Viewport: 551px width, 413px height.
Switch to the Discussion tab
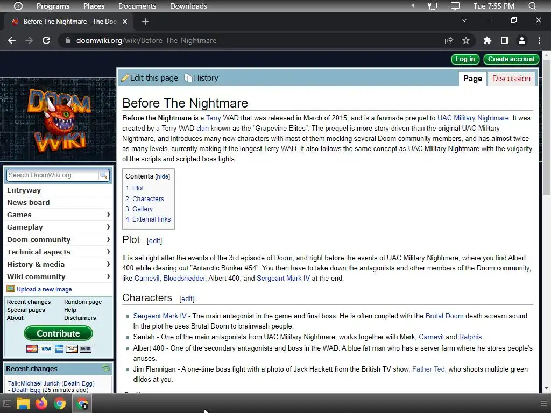(511, 79)
